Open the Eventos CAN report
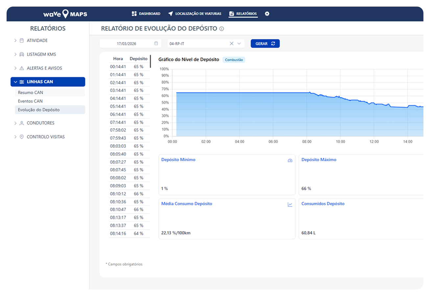This screenshot has width=430, height=296. 30,101
